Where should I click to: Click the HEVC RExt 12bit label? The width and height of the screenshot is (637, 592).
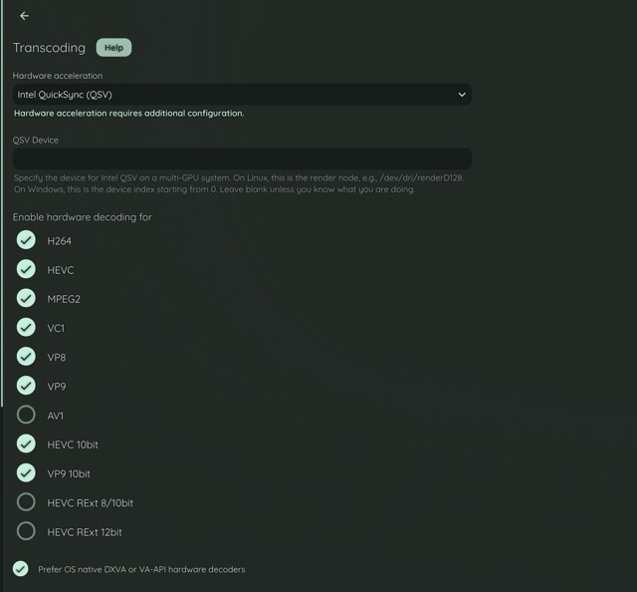(x=85, y=532)
